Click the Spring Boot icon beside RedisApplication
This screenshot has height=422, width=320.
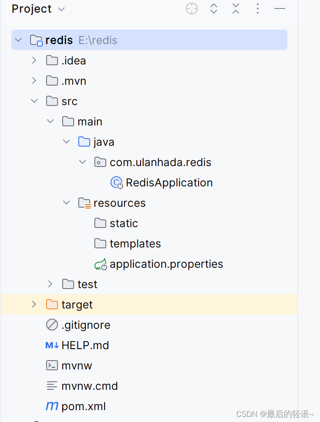[x=116, y=182]
